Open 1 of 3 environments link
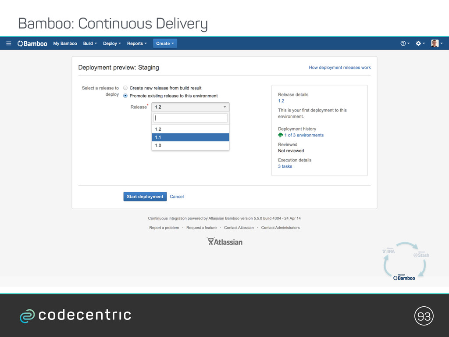 click(304, 135)
